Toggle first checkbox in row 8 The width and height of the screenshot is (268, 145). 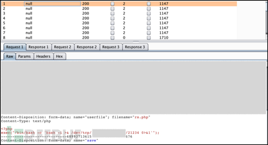(x=113, y=38)
